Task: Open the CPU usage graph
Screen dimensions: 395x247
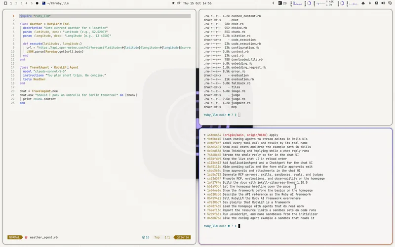Action: 296,3
